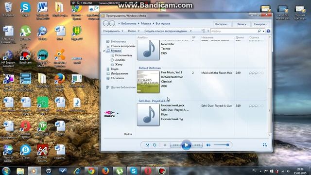Open the HP taskbar icon
This screenshot has height=175, width=311.
click(x=49, y=171)
